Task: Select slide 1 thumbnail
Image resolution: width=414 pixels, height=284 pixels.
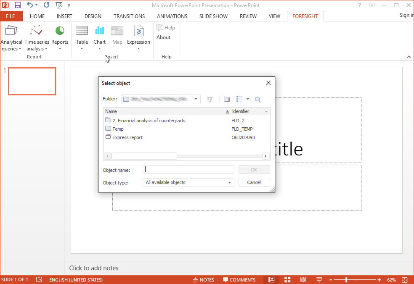Action: [x=32, y=81]
